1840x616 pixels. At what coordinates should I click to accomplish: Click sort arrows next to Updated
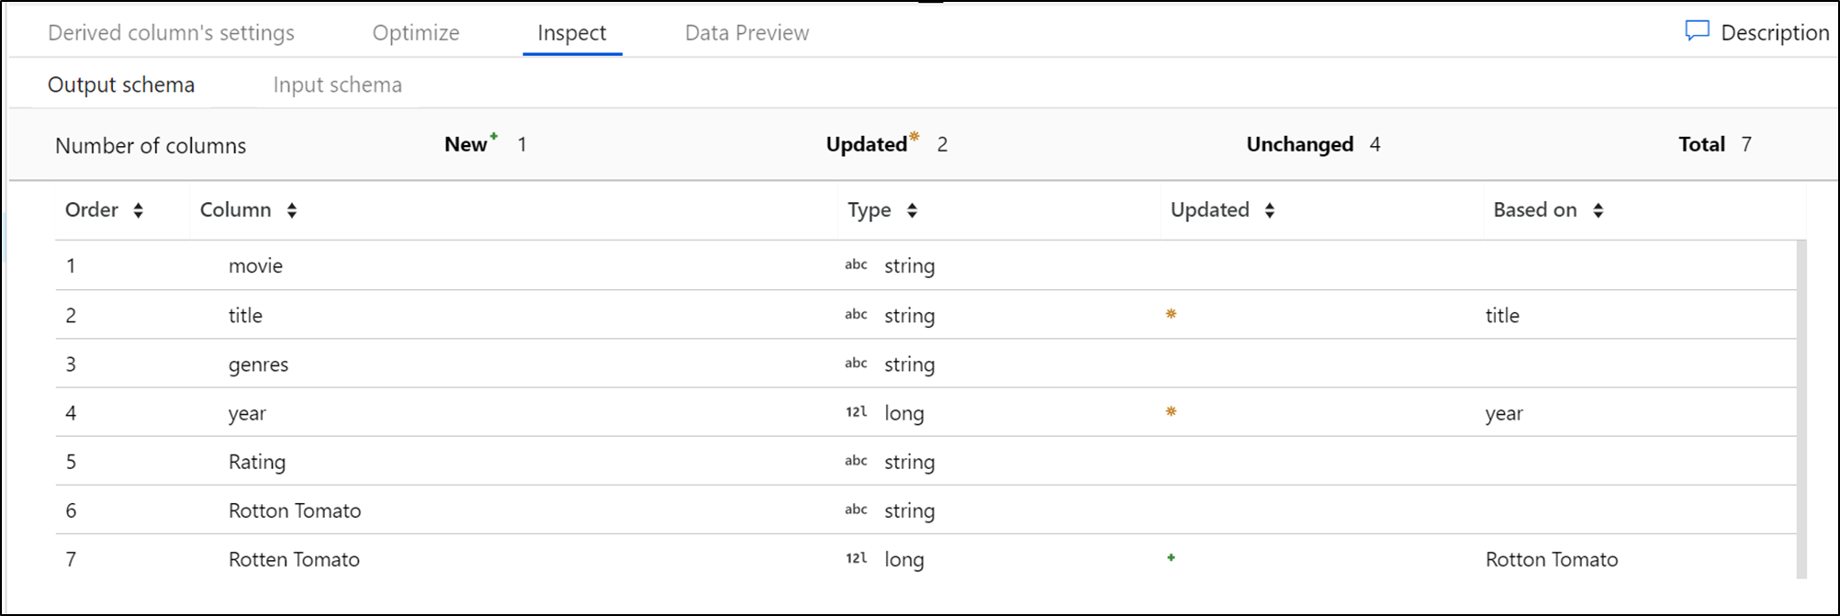point(1270,210)
